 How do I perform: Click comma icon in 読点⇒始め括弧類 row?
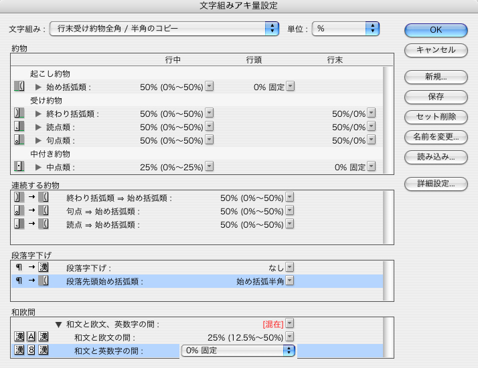coord(19,224)
